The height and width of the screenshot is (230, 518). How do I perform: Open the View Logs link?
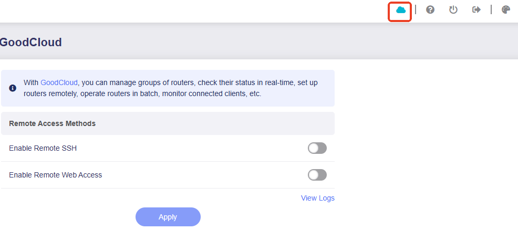pos(317,198)
